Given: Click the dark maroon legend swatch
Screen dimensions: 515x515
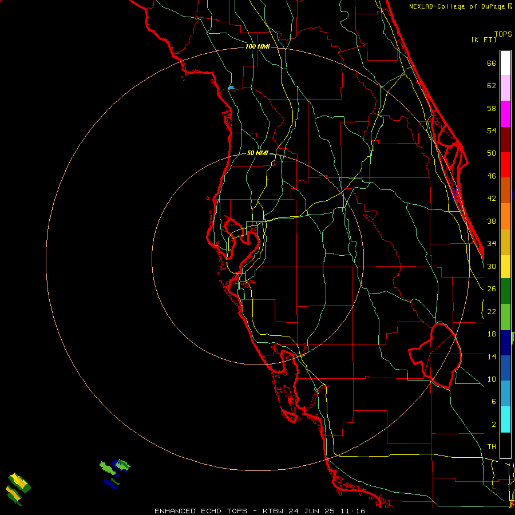Looking at the screenshot, I should [x=505, y=140].
